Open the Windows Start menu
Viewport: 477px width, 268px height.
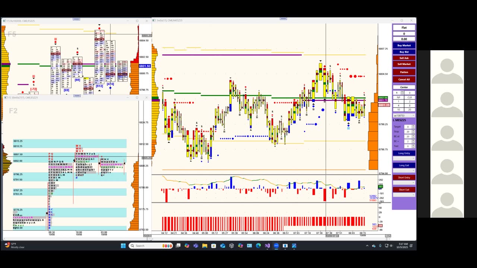coord(123,246)
